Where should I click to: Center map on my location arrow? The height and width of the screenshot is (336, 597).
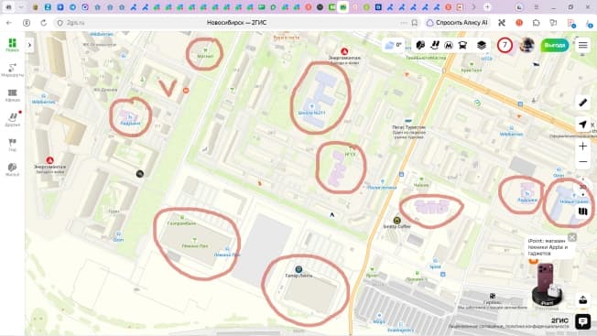(583, 125)
